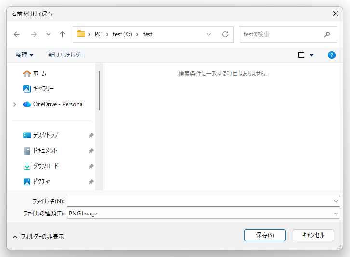Hide folders with フォルダーの非表示
350x257 pixels.
pyautogui.click(x=38, y=237)
